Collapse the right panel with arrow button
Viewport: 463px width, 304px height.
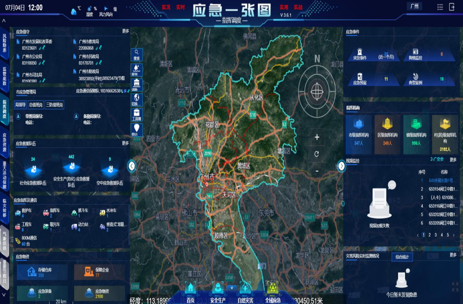pyautogui.click(x=341, y=166)
